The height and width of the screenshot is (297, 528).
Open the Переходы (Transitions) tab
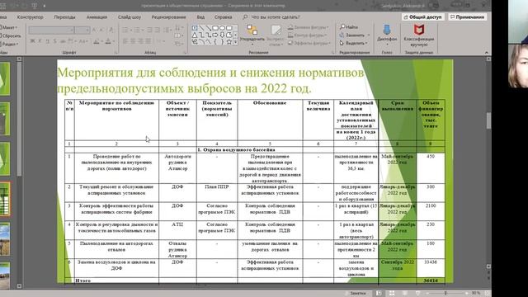[x=64, y=16]
